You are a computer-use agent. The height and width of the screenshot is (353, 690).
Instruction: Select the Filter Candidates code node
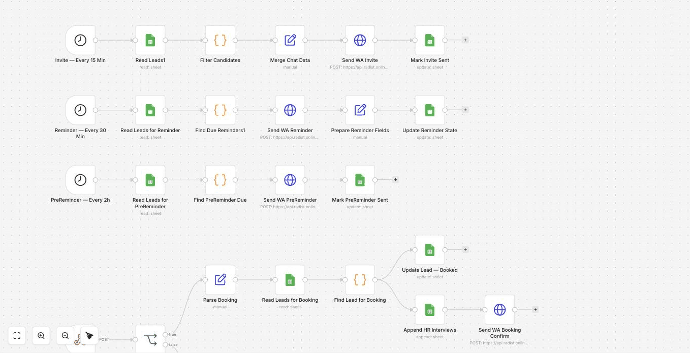[220, 40]
